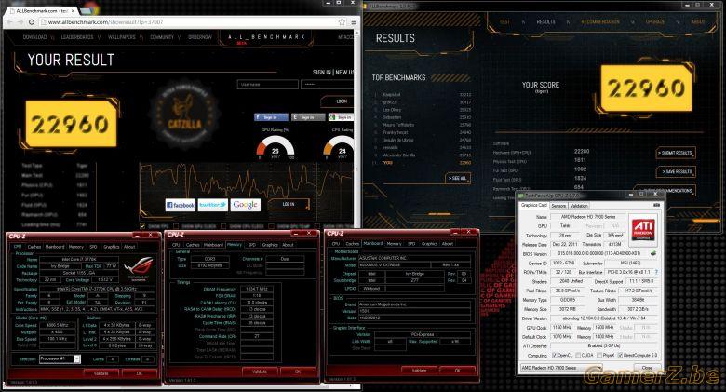
Task: Reload the allbenchmark.com page
Action: (x=31, y=21)
